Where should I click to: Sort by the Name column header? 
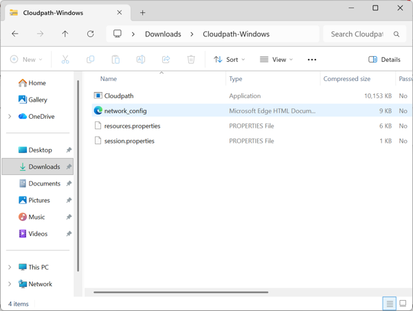(109, 79)
